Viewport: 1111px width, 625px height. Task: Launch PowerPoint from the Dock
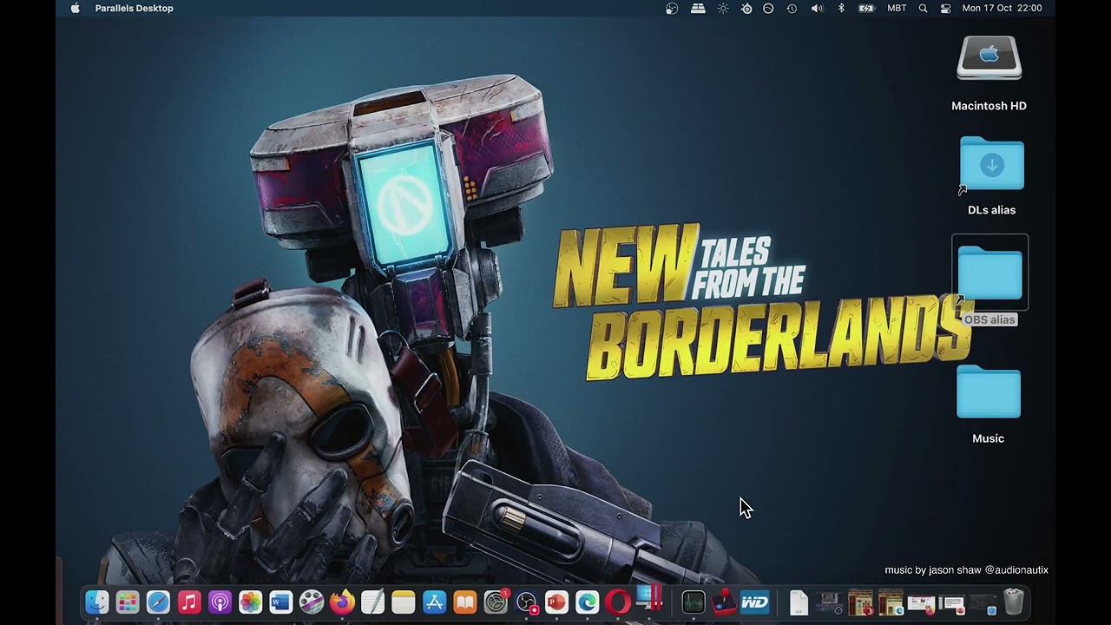coord(557,602)
